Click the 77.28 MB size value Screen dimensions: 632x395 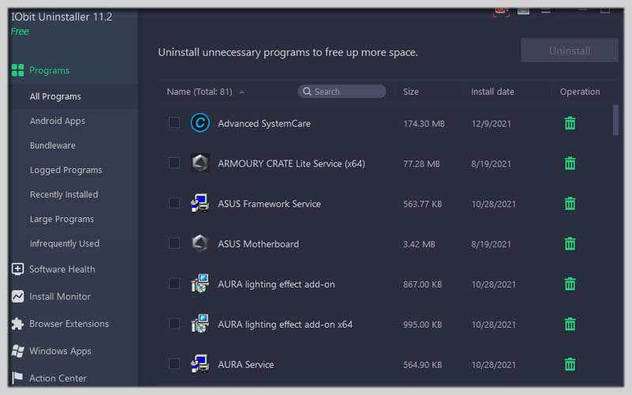pos(421,164)
